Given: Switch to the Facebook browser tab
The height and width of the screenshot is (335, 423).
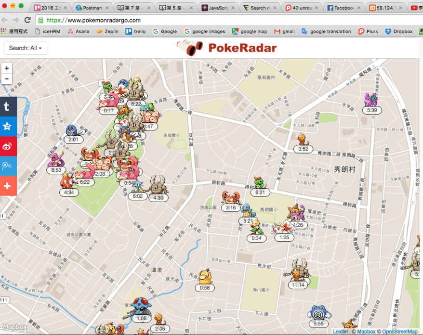Looking at the screenshot, I should click(341, 8).
